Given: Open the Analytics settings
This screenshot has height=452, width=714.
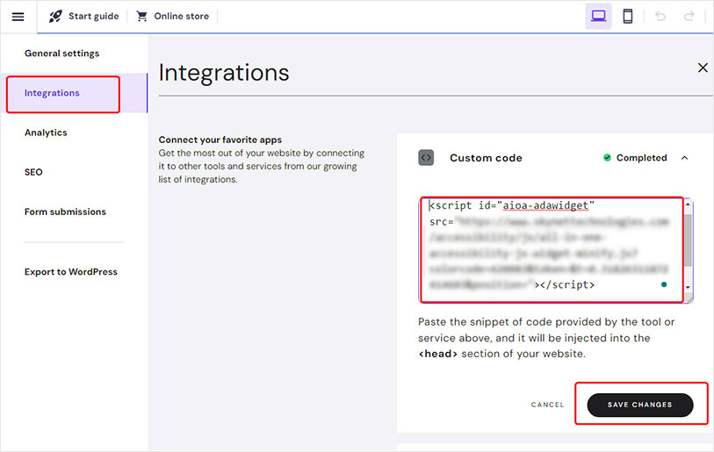Looking at the screenshot, I should pos(46,133).
